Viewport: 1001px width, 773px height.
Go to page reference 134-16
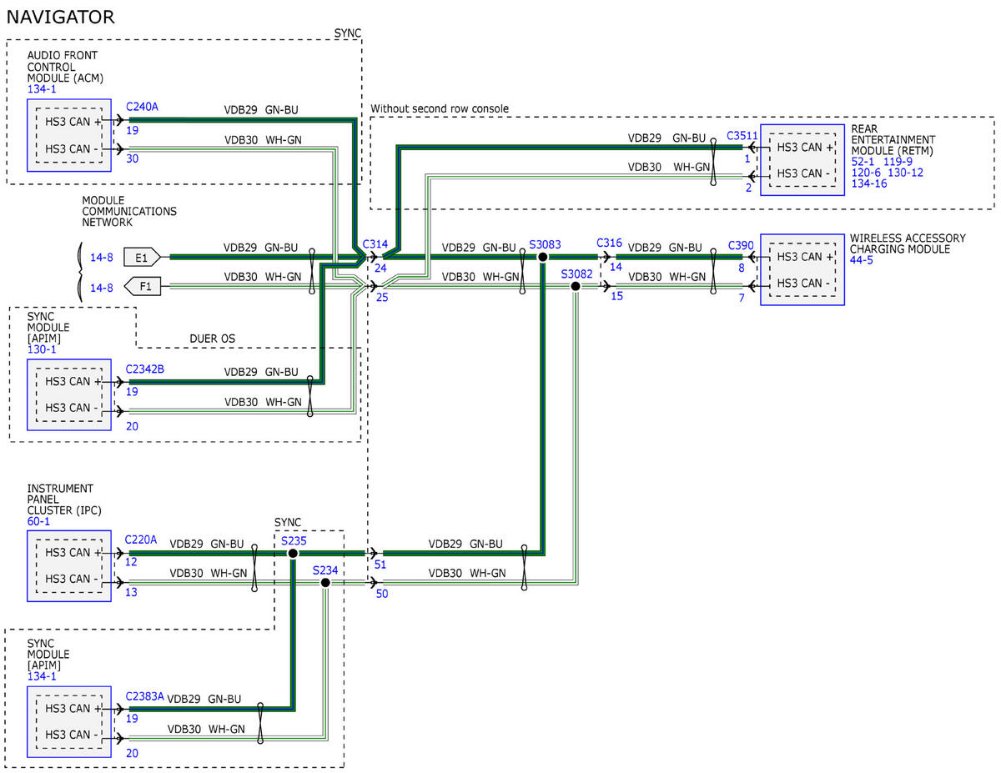pos(869,183)
